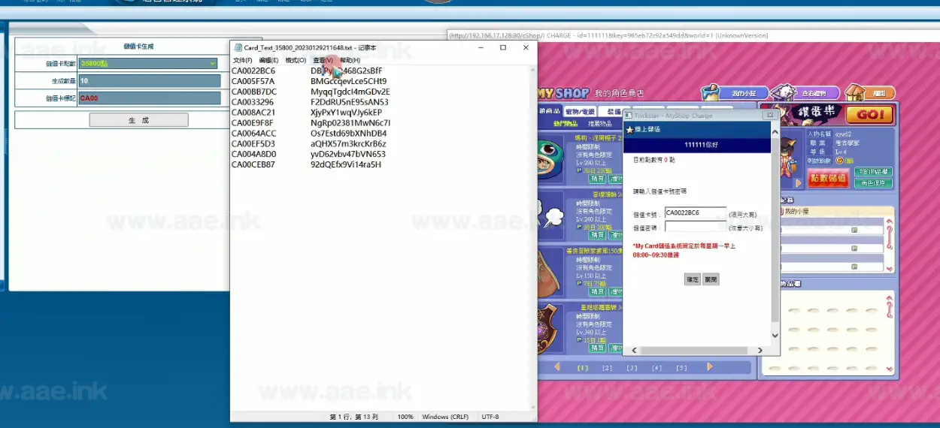This screenshot has width=940, height=428.
Task: Click the house icon in shop header
Action: pyautogui.click(x=855, y=92)
